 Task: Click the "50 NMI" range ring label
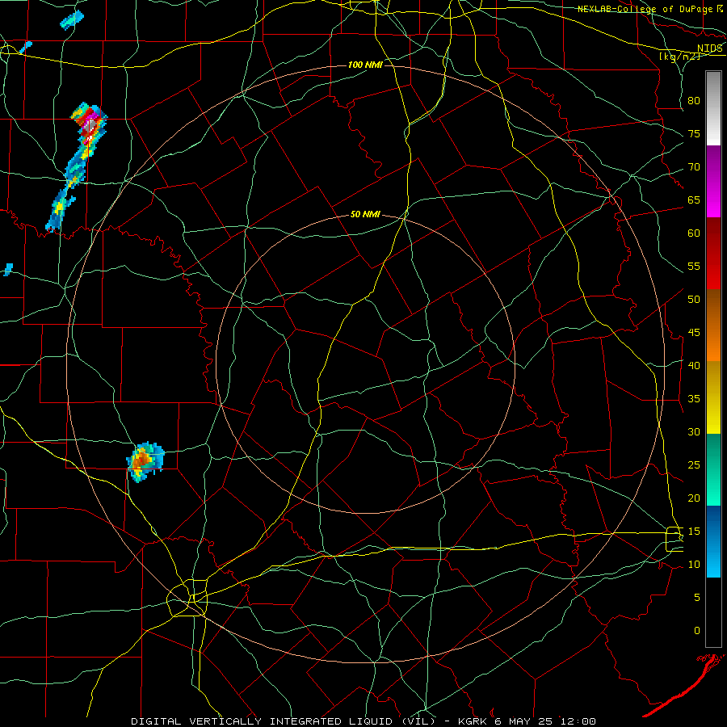365,214
